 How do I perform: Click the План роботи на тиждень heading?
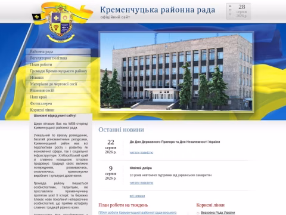point(123,205)
